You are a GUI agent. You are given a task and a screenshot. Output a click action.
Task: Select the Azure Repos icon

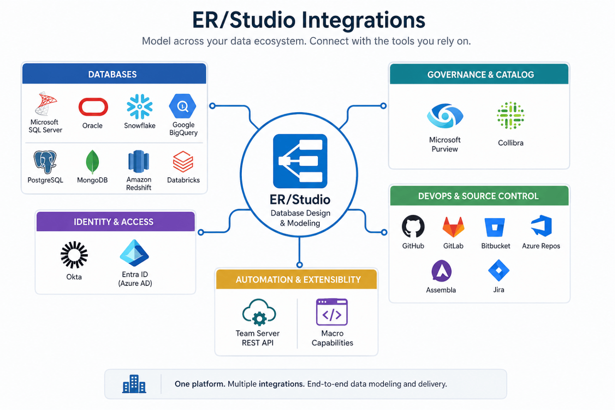541,226
